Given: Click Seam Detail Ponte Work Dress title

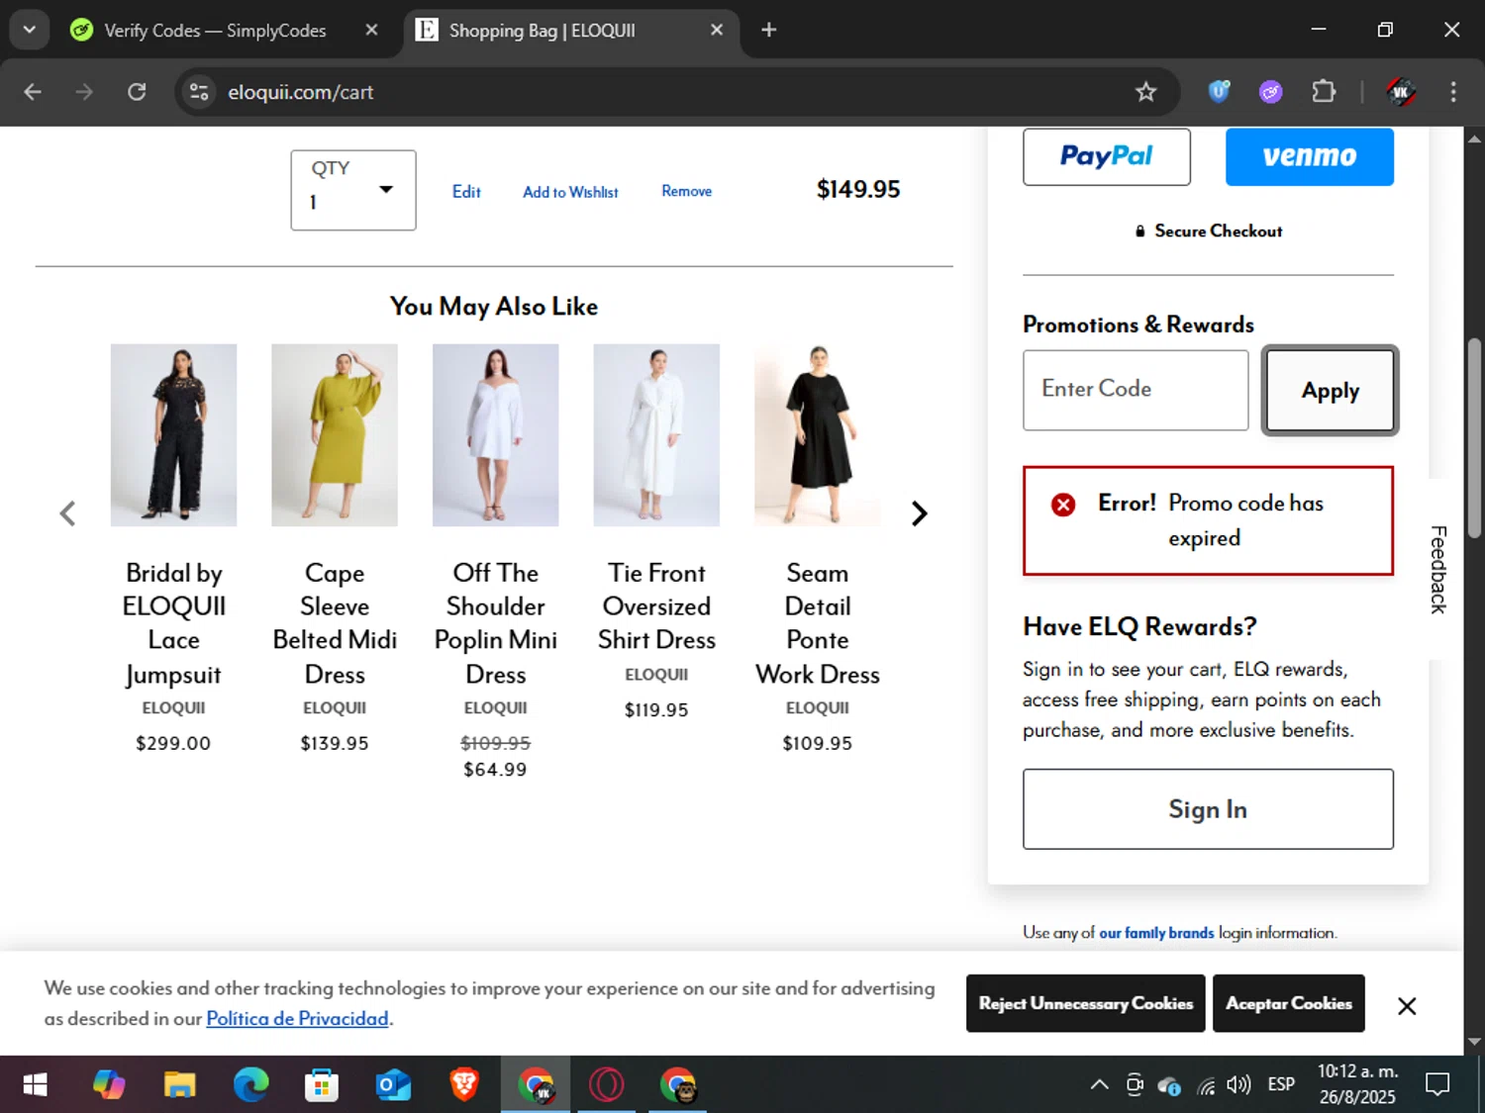Looking at the screenshot, I should (818, 624).
